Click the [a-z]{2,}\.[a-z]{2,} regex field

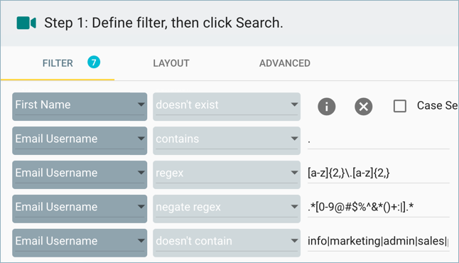click(378, 173)
